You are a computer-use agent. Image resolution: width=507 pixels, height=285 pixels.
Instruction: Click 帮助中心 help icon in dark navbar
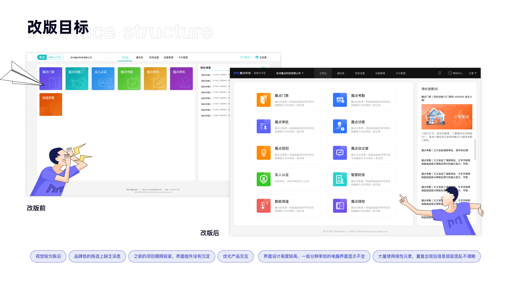450,73
